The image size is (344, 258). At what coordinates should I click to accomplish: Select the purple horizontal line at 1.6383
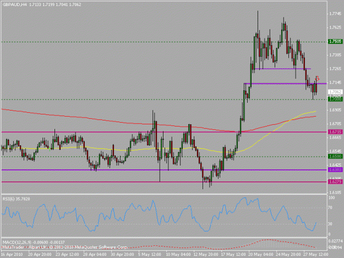[164, 170]
